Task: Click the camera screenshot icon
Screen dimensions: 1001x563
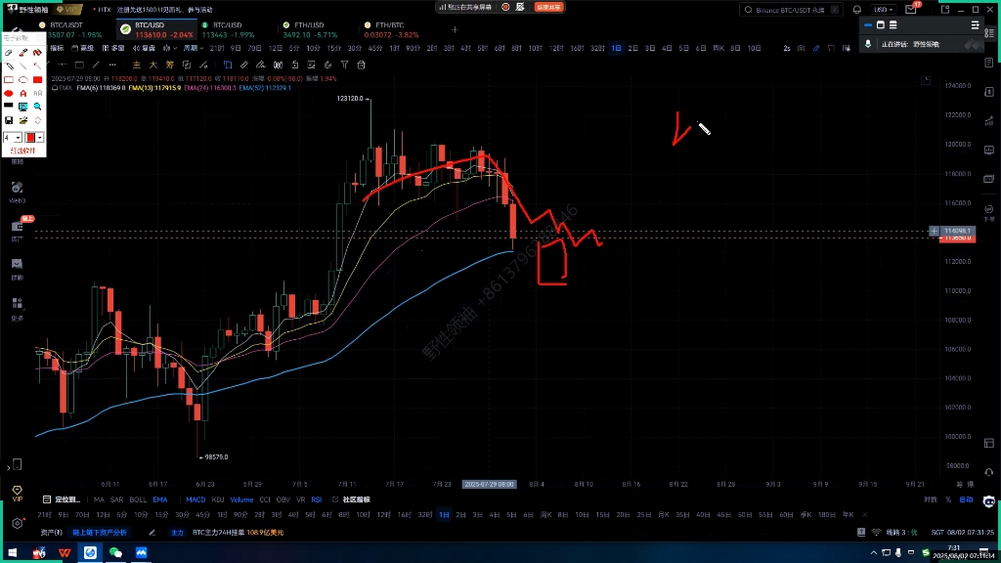Action: tap(802, 48)
